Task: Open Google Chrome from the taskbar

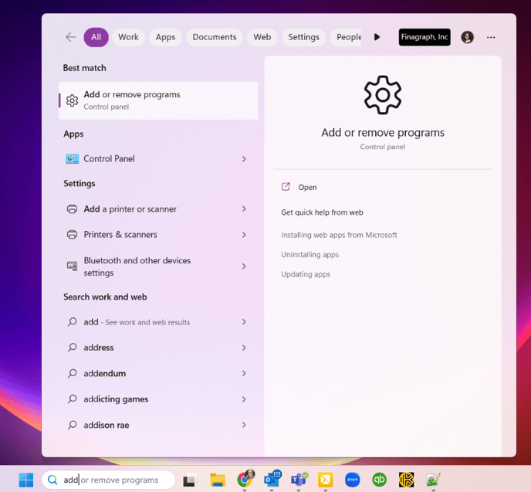Action: 245,479
